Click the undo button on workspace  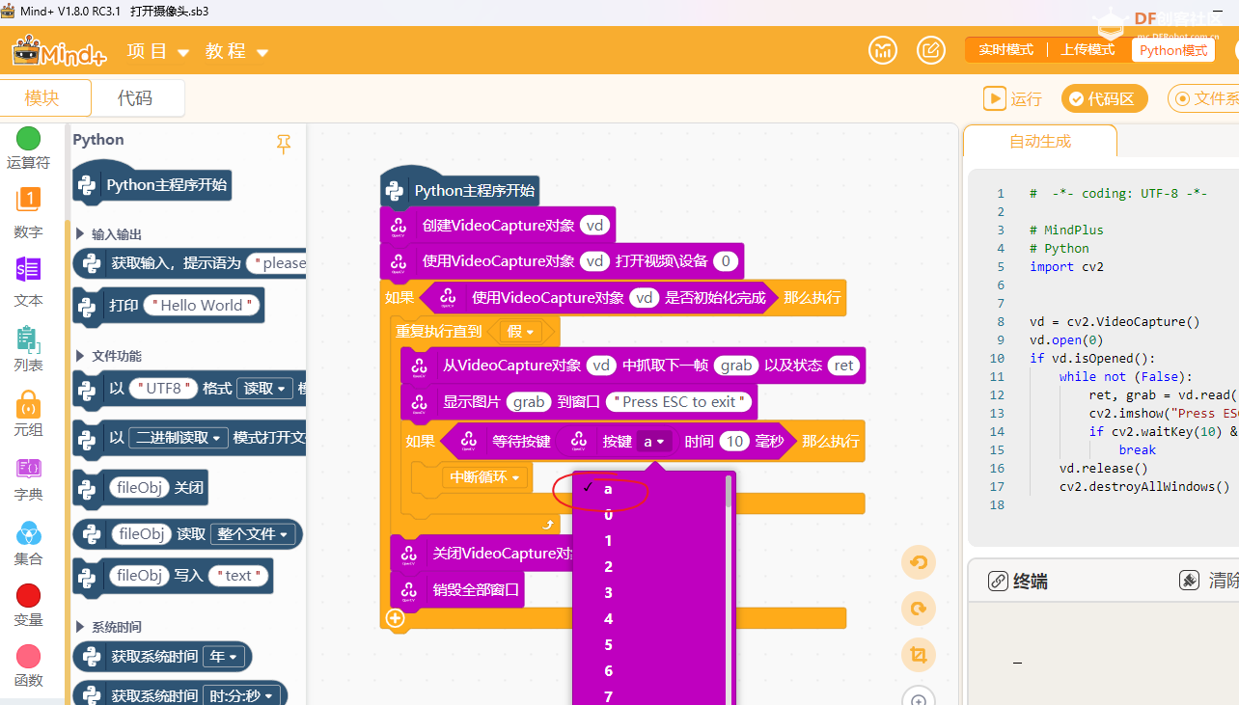pyautogui.click(x=919, y=562)
